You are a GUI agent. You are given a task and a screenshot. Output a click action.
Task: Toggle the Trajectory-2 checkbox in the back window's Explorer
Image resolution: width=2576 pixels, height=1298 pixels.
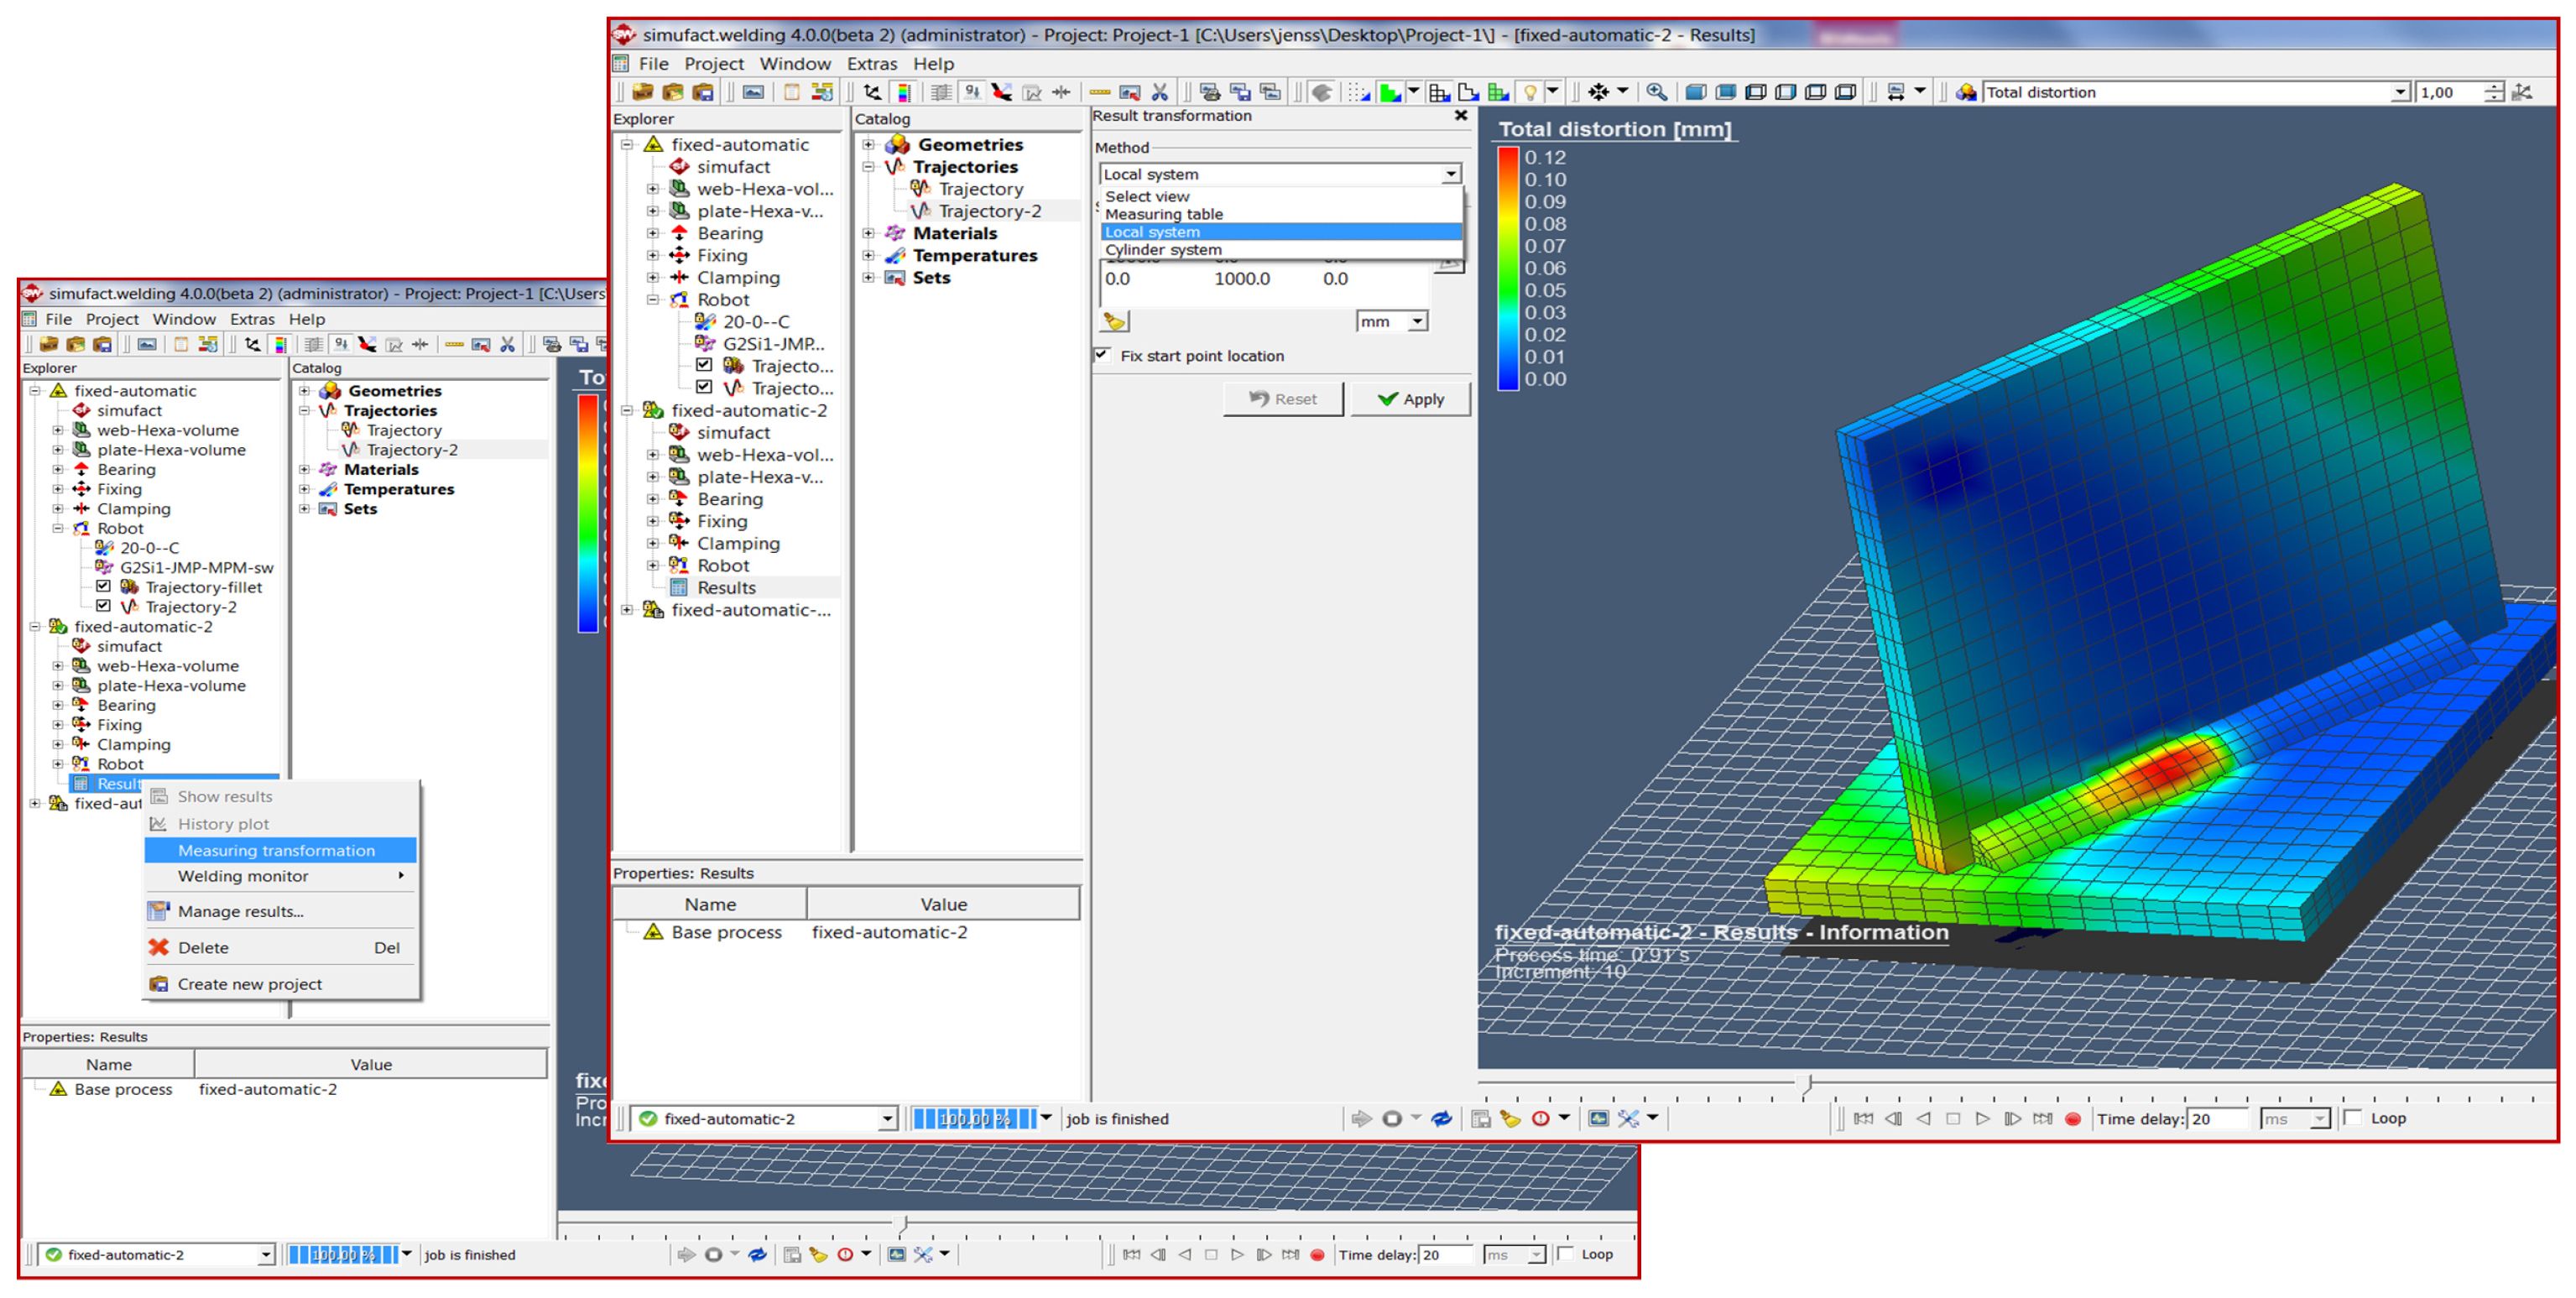104,606
